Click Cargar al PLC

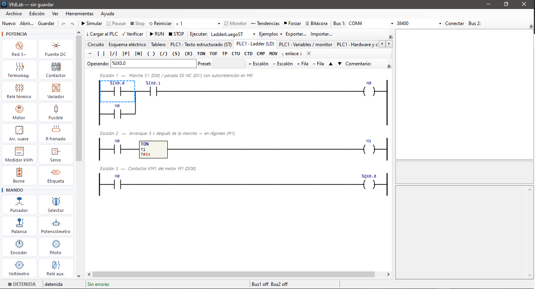coord(102,34)
